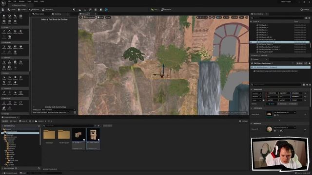Select the PathExt tool under Create section
This screenshot has width=312, height=175.
[x=10, y=32]
